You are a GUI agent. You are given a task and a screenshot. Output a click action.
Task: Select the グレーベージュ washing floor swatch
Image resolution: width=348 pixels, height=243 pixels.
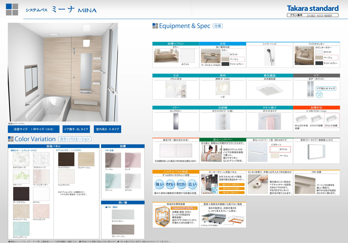click(x=123, y=229)
